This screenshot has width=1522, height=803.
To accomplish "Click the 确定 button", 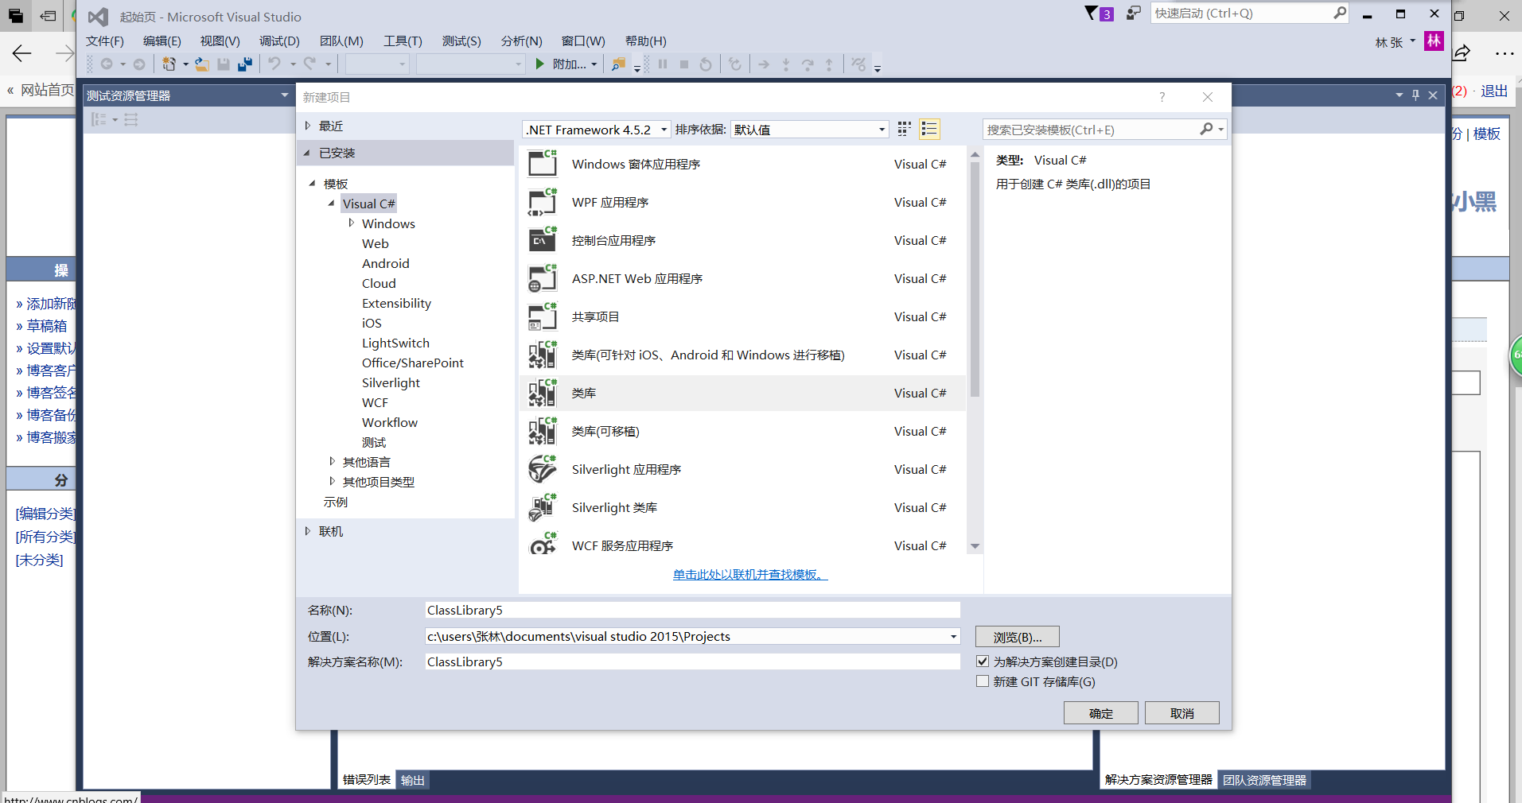I will point(1101,713).
